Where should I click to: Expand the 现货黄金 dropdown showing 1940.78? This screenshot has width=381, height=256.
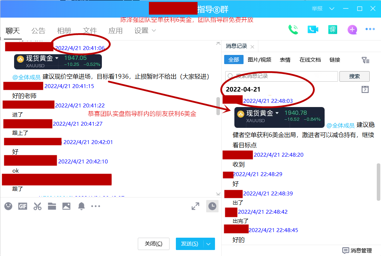(x=277, y=113)
